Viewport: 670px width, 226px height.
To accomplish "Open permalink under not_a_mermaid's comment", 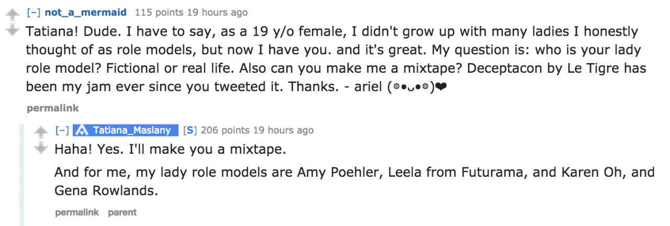I will 52,108.
